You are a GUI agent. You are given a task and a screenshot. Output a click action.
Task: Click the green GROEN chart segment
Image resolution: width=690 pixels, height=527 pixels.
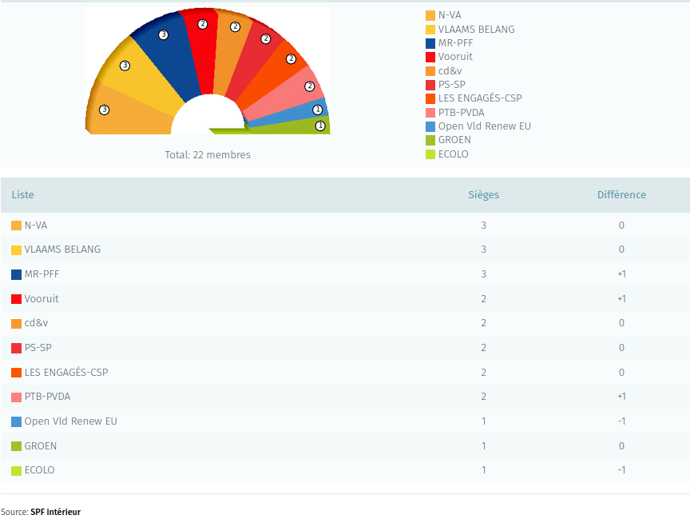click(291, 127)
